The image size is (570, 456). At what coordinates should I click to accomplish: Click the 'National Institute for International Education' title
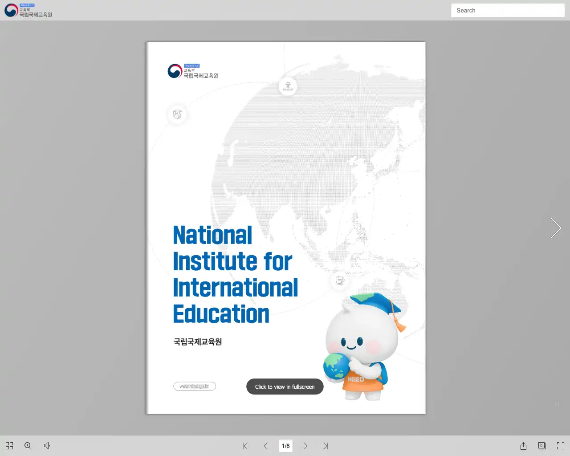pyautogui.click(x=235, y=274)
